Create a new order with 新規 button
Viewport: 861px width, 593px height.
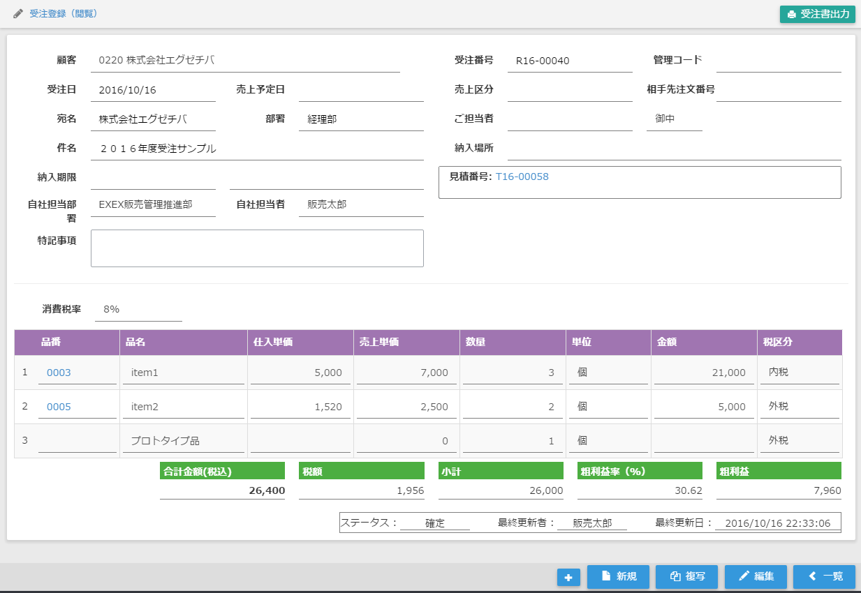pos(618,576)
